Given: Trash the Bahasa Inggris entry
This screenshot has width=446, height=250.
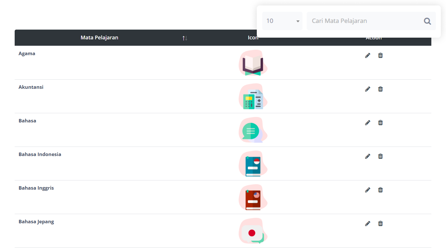Looking at the screenshot, I should (380, 190).
